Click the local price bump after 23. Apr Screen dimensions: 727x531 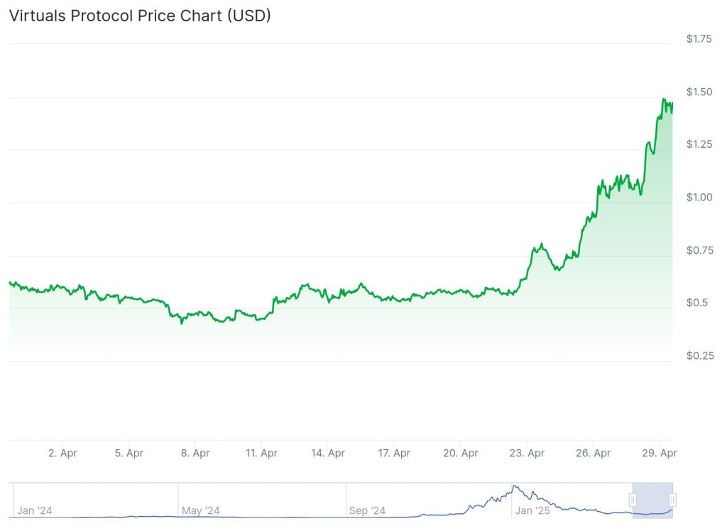point(541,245)
